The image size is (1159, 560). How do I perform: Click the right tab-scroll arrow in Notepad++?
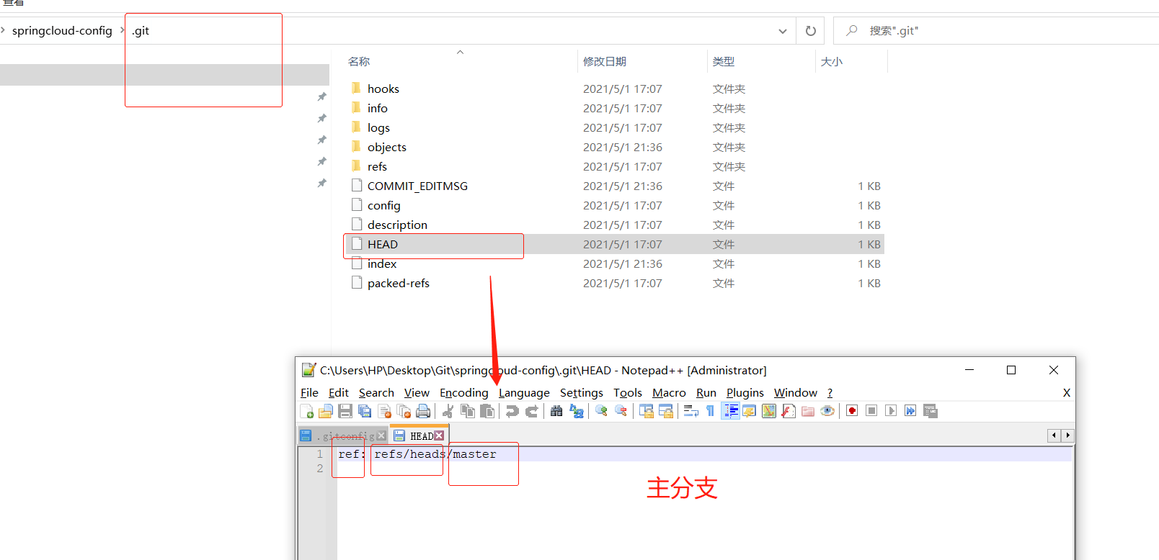point(1067,435)
